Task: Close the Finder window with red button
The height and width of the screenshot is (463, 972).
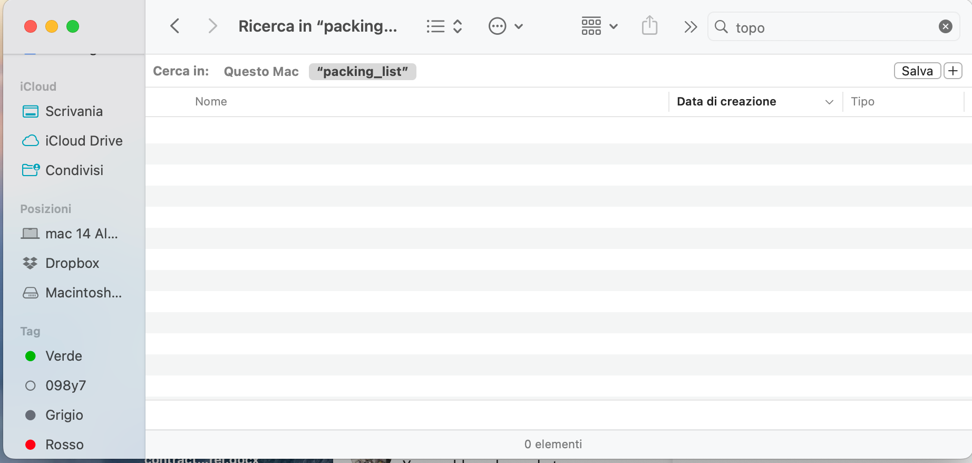Action: (x=31, y=26)
